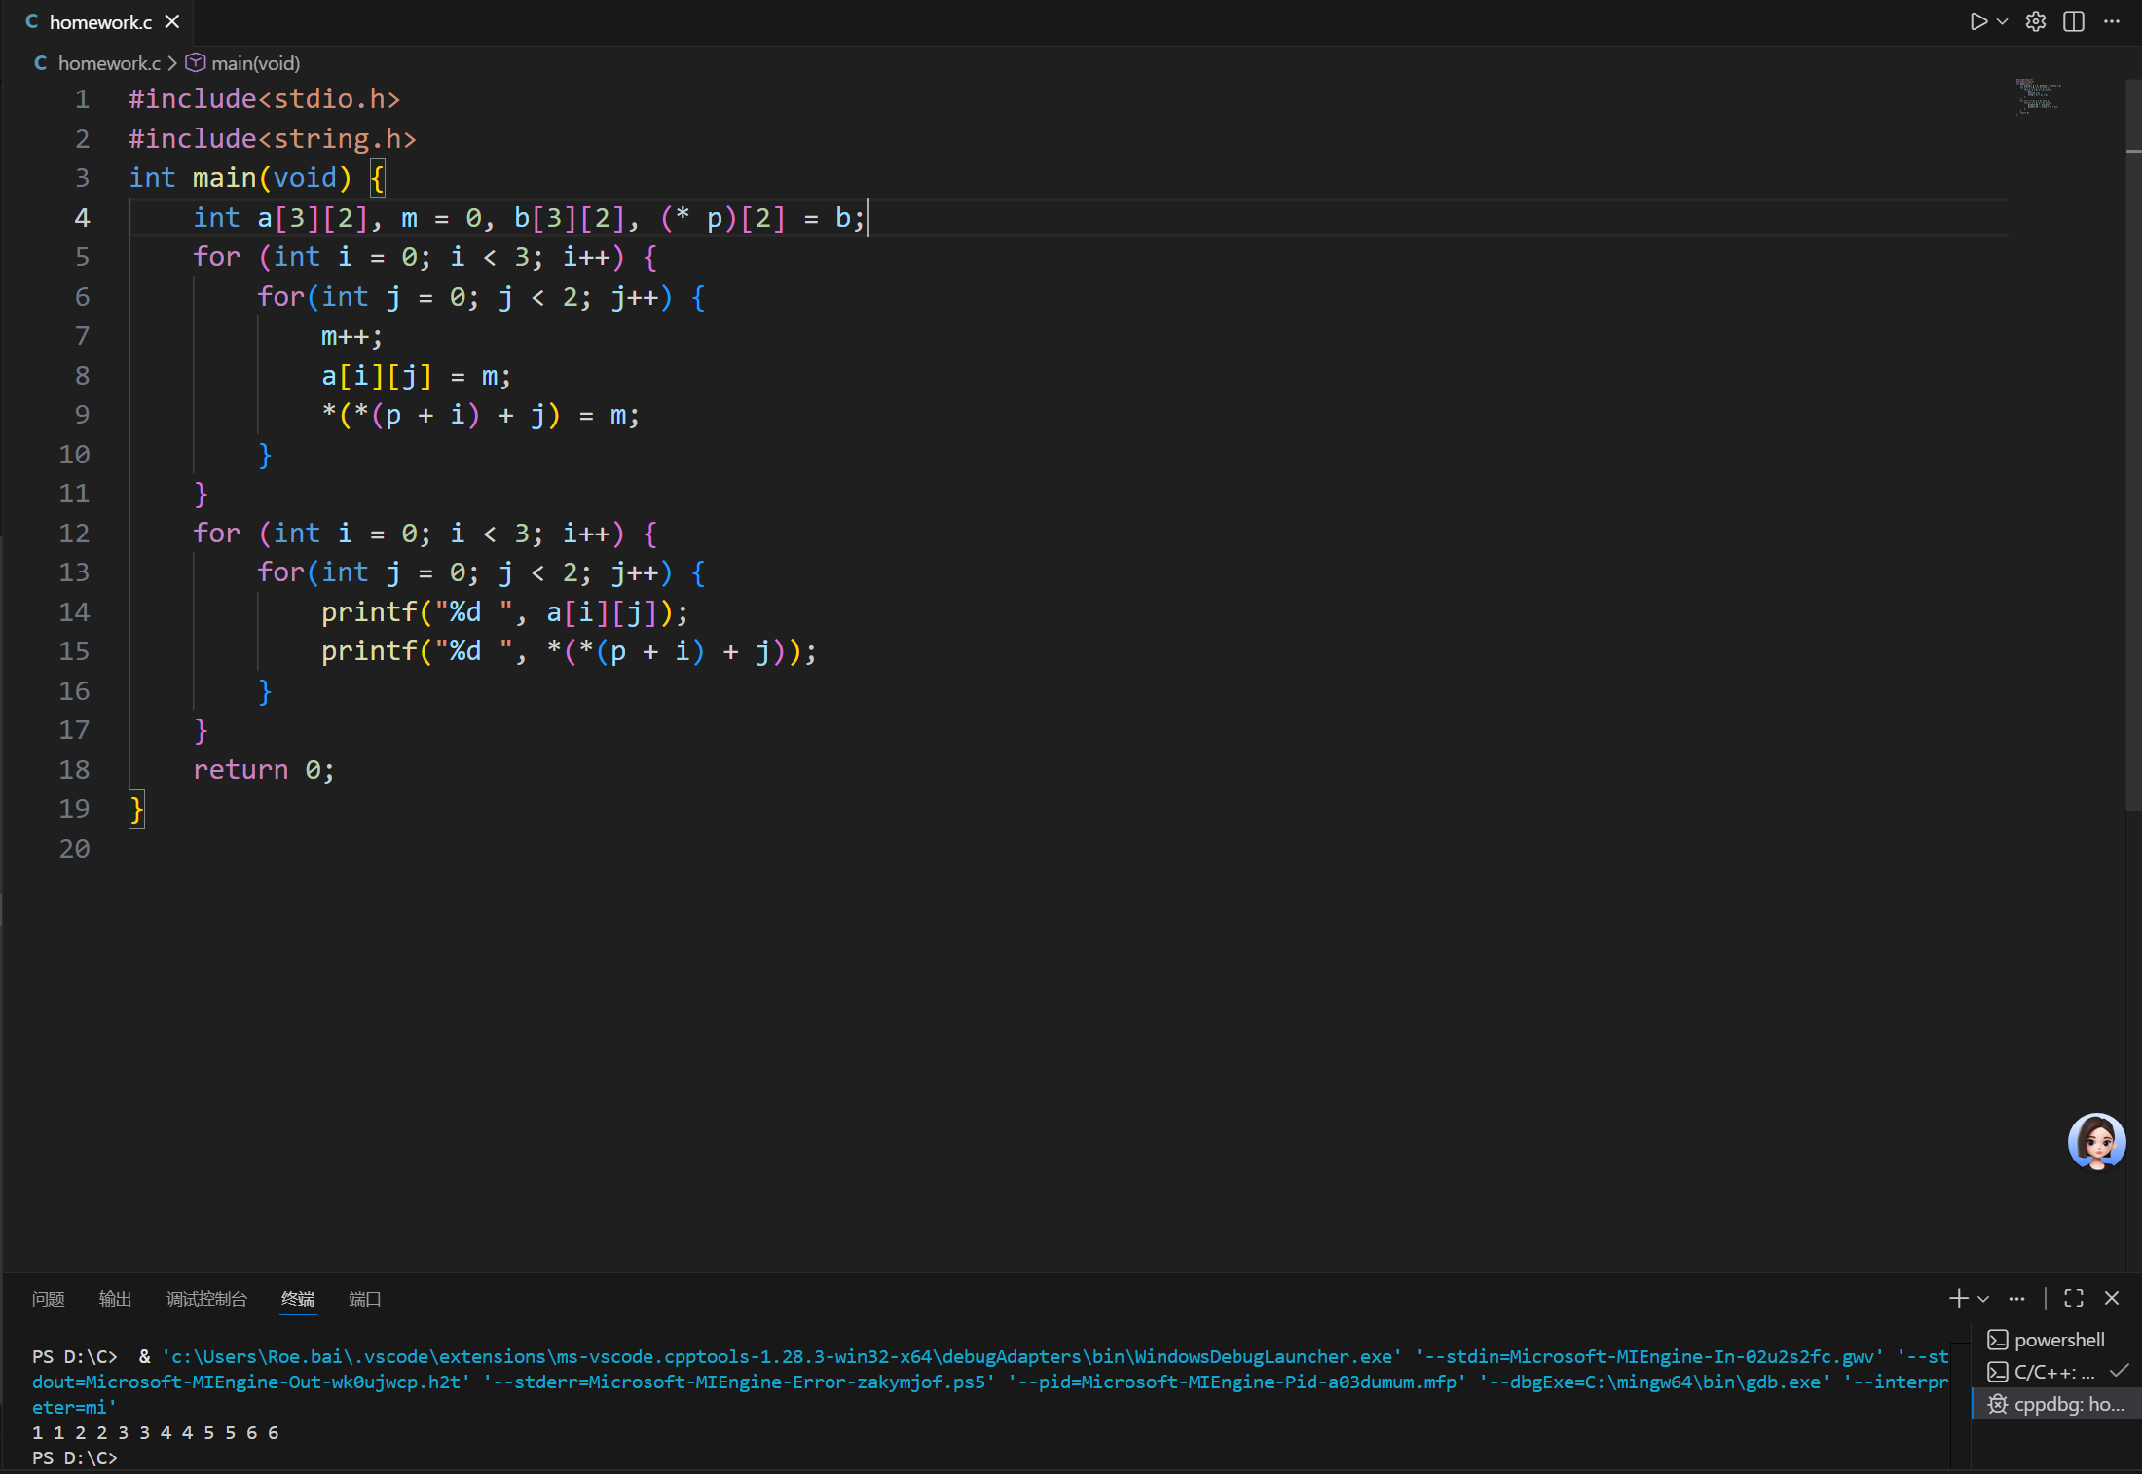The height and width of the screenshot is (1474, 2142).
Task: Open the settings gear in editor toolbar
Action: (2035, 21)
